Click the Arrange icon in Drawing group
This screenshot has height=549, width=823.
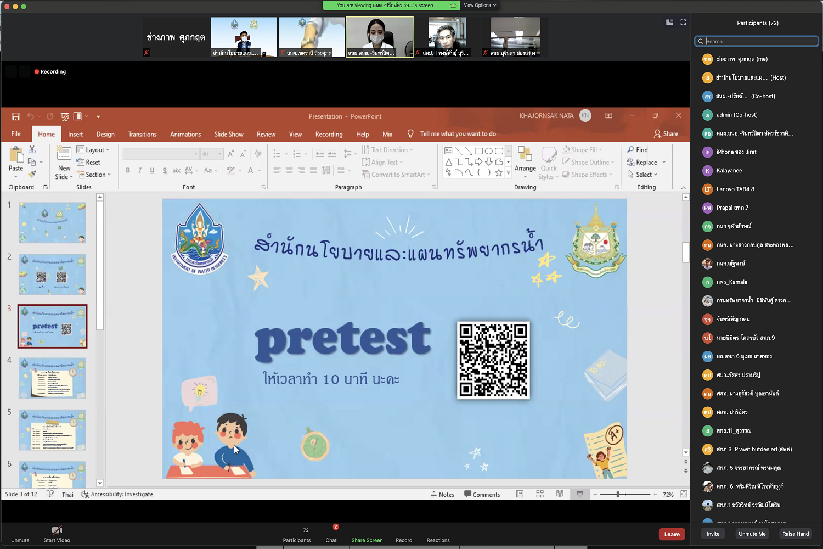(x=525, y=154)
